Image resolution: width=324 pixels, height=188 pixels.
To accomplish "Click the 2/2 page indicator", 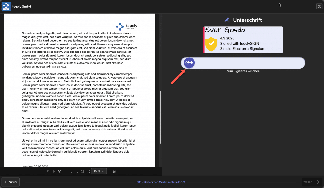I will pyautogui.click(x=60, y=171).
